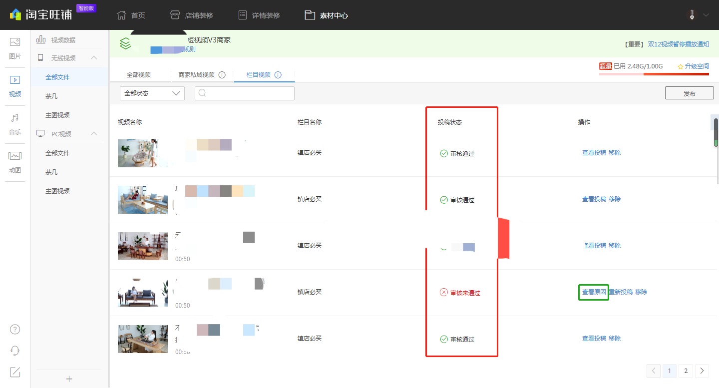The width and height of the screenshot is (719, 388).
Task: Open the user account dropdown arrow
Action: click(706, 15)
